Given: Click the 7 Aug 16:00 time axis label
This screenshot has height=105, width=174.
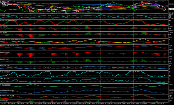Looking at the screenshot, I should click(x=29, y=104).
